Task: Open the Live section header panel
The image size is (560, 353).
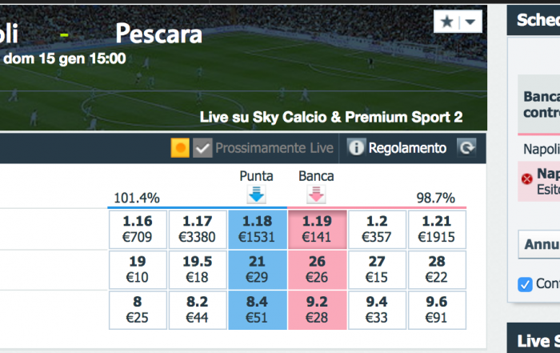Action: coord(534,338)
